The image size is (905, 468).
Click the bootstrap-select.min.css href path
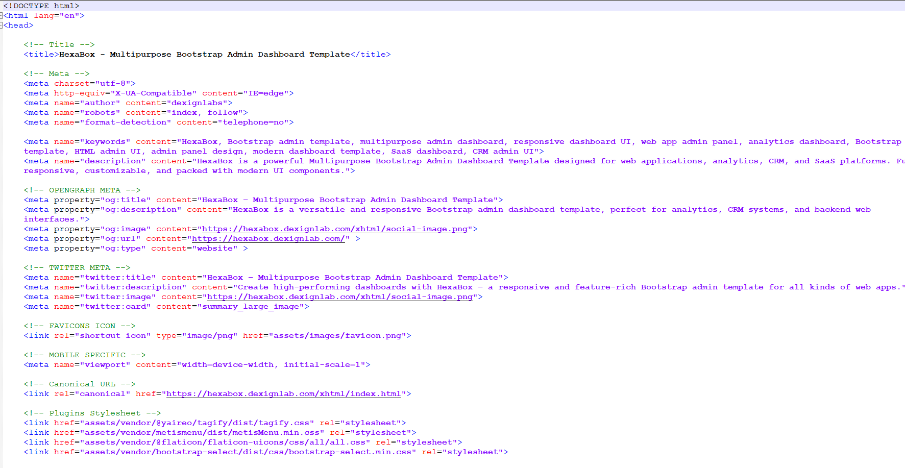coord(248,452)
